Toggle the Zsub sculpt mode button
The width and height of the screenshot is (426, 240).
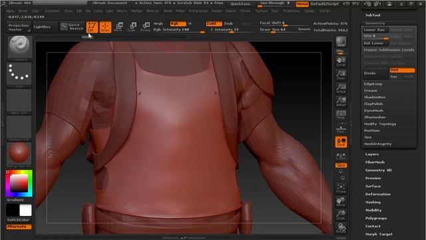[x=228, y=24]
